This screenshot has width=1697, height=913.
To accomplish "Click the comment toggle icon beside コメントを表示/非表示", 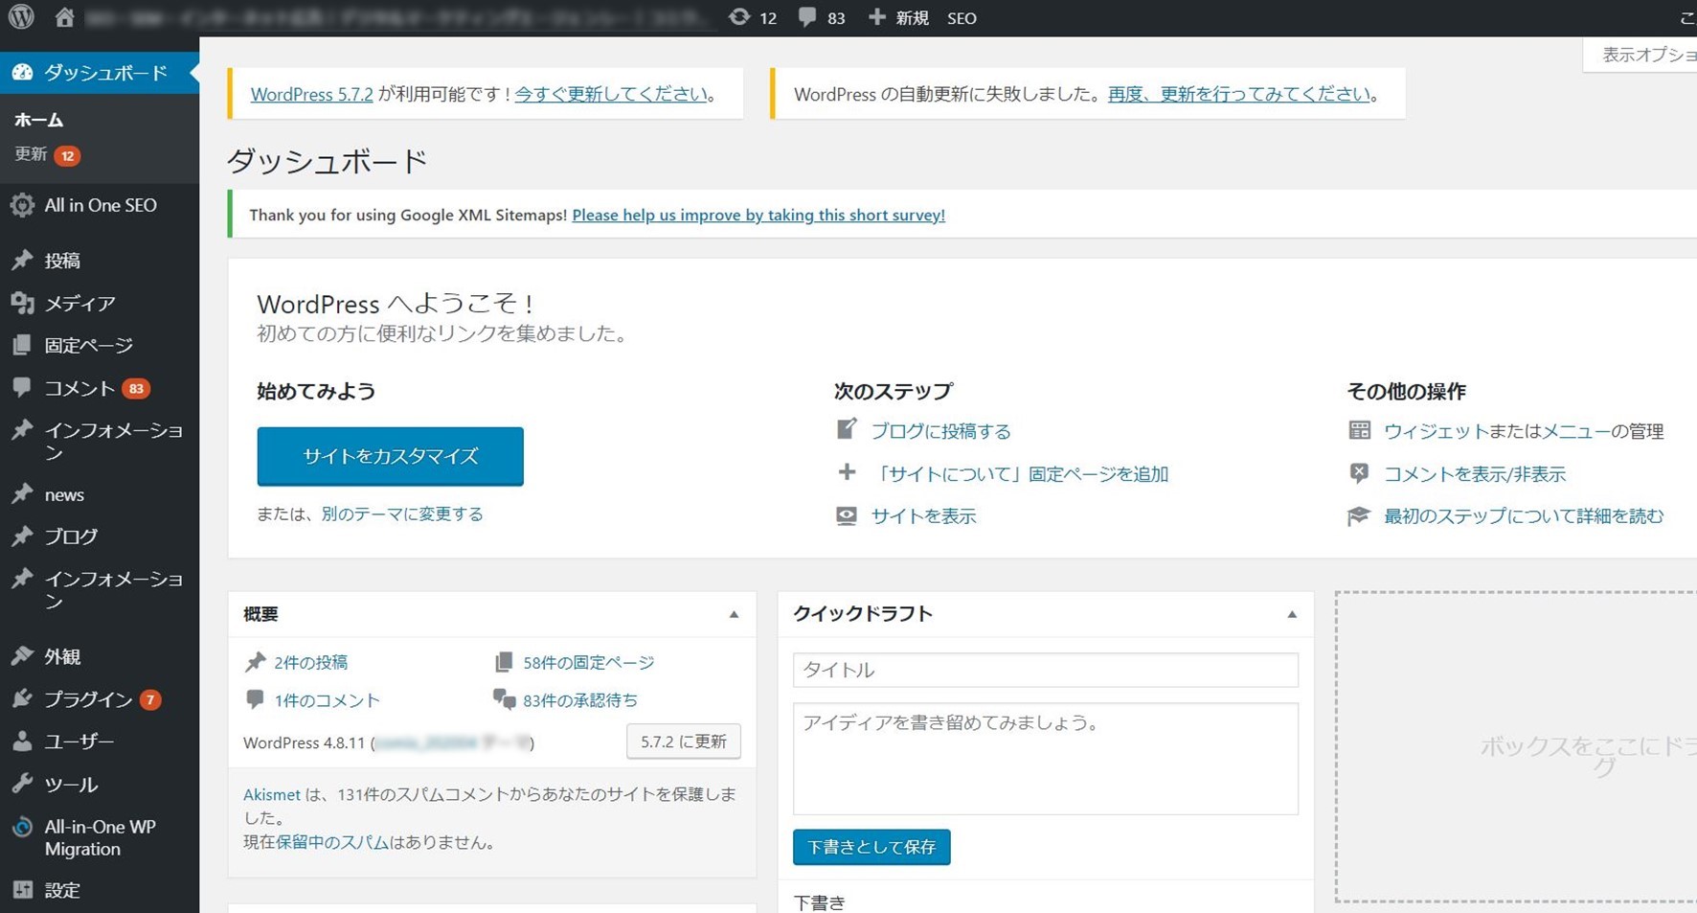I will [1359, 472].
